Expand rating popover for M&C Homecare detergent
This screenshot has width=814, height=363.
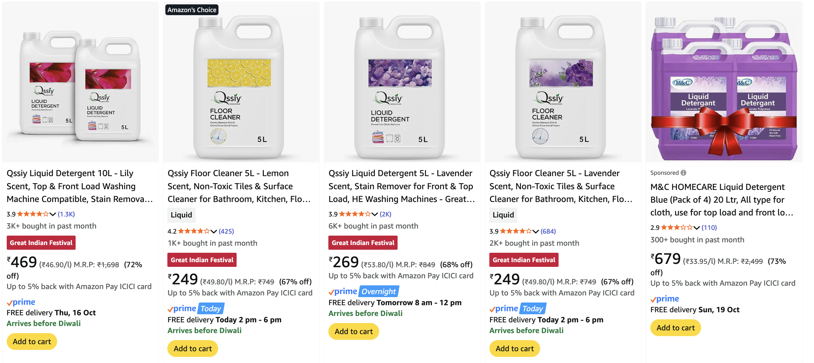(x=696, y=228)
